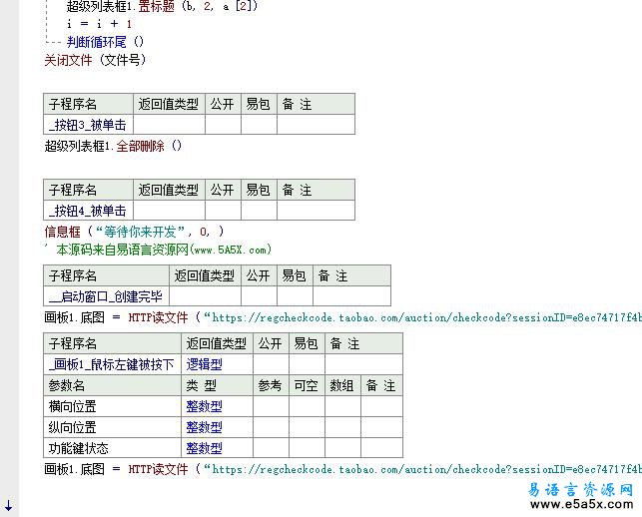Viewport: 642px width, 517px height.
Task: Toggle the 参考 cell for 横向位置
Action: click(271, 406)
